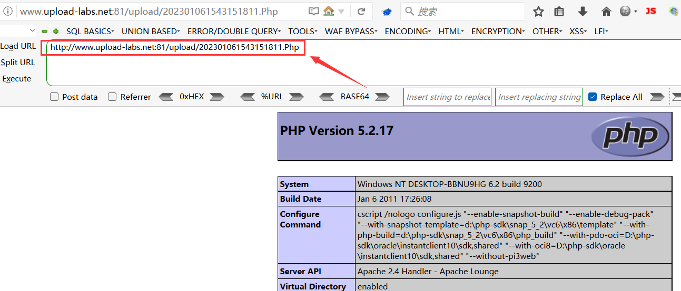This screenshot has width=681, height=291.
Task: Click the right arrow beside 0xHEX
Action: click(217, 97)
